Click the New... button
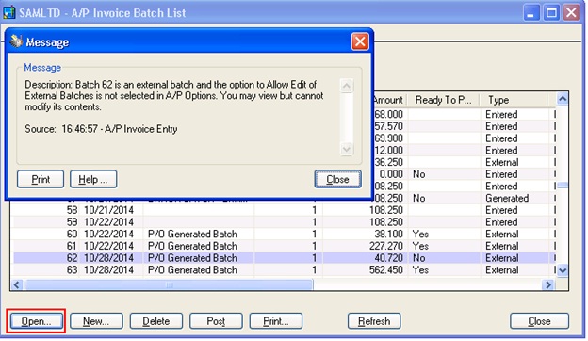The width and height of the screenshot is (588, 341). (96, 321)
